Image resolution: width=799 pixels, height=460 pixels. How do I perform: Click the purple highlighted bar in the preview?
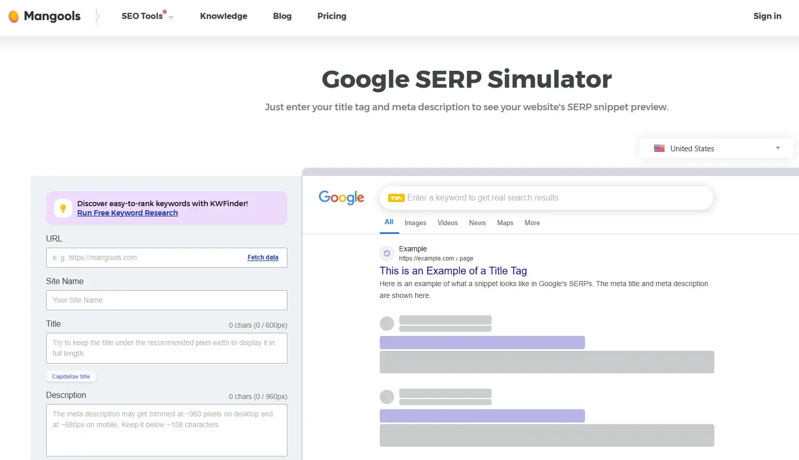(481, 342)
